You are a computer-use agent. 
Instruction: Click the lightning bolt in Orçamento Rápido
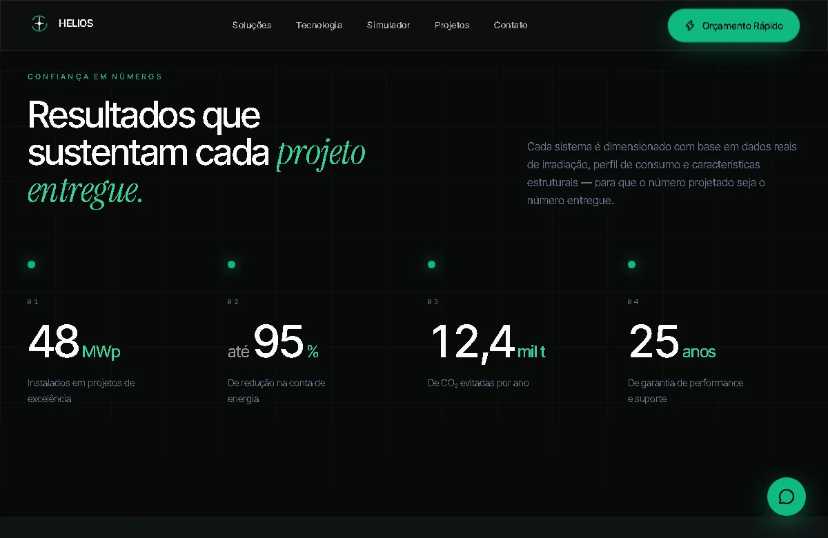click(x=690, y=26)
